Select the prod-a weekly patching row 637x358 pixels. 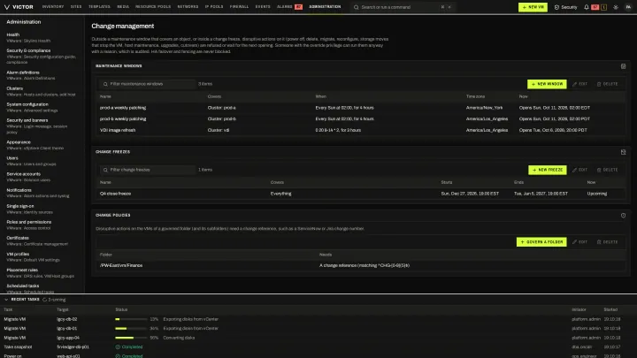tap(361, 108)
